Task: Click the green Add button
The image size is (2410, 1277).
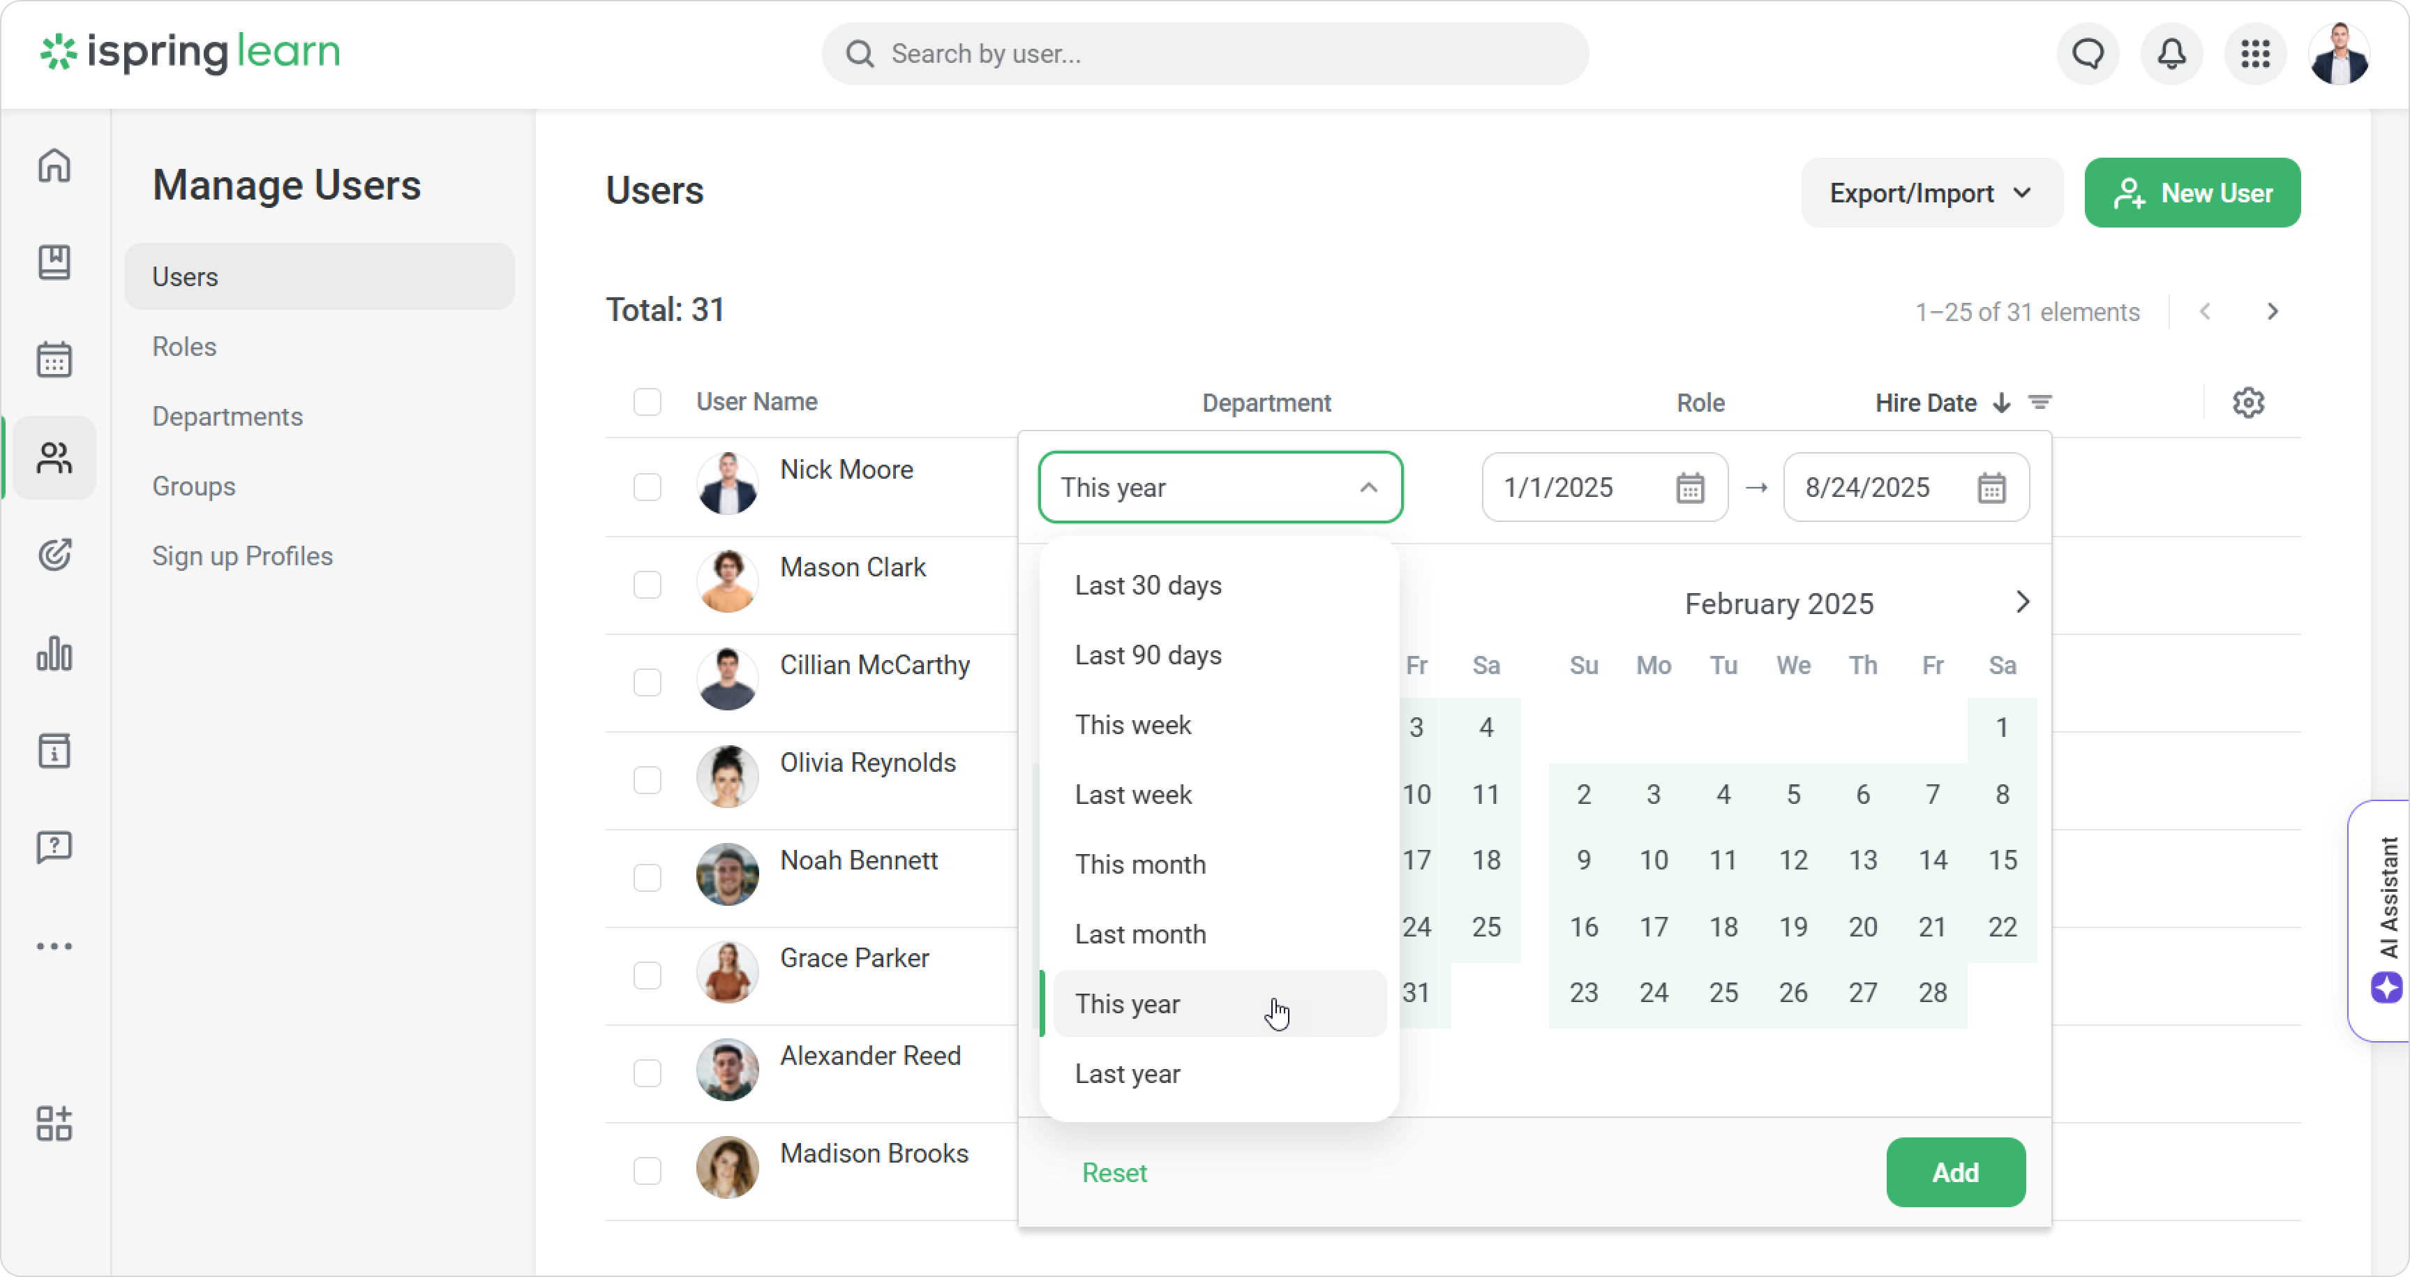Action: pos(1955,1172)
